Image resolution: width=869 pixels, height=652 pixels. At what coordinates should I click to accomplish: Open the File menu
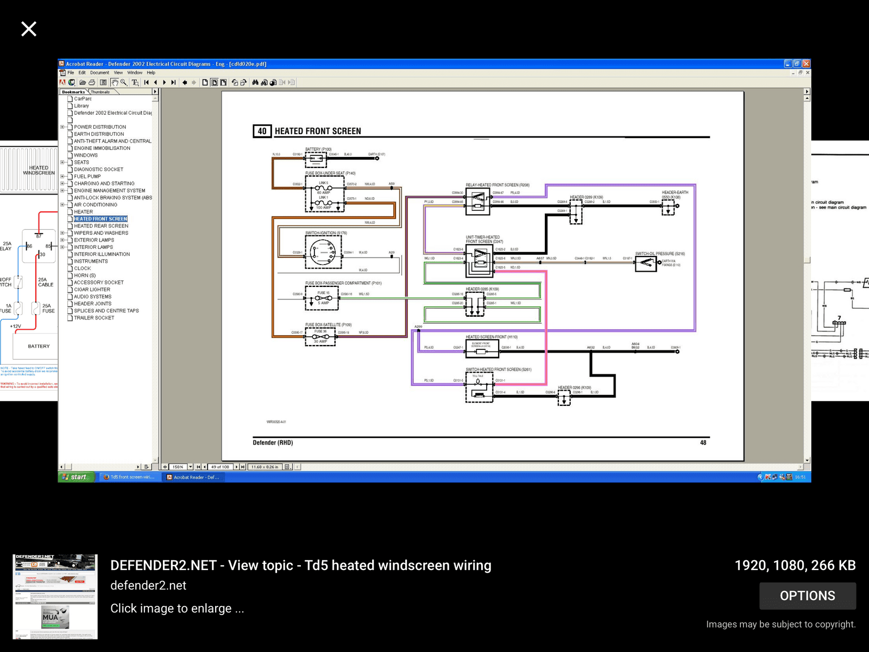coord(71,73)
